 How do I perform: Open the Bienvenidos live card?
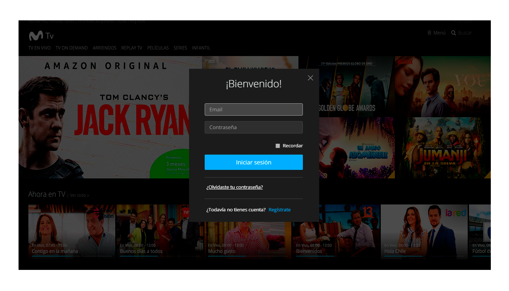336,232
